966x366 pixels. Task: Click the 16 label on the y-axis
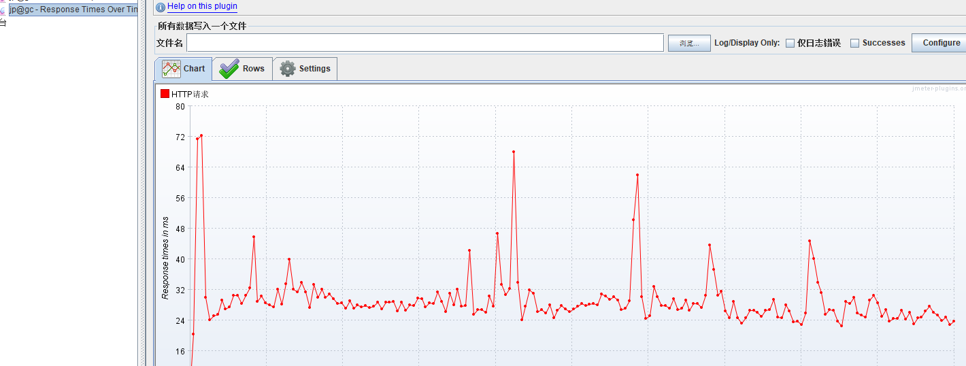pos(180,351)
